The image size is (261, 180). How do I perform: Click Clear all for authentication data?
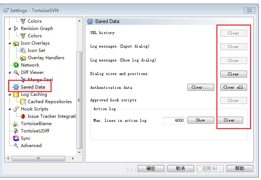[234, 87]
